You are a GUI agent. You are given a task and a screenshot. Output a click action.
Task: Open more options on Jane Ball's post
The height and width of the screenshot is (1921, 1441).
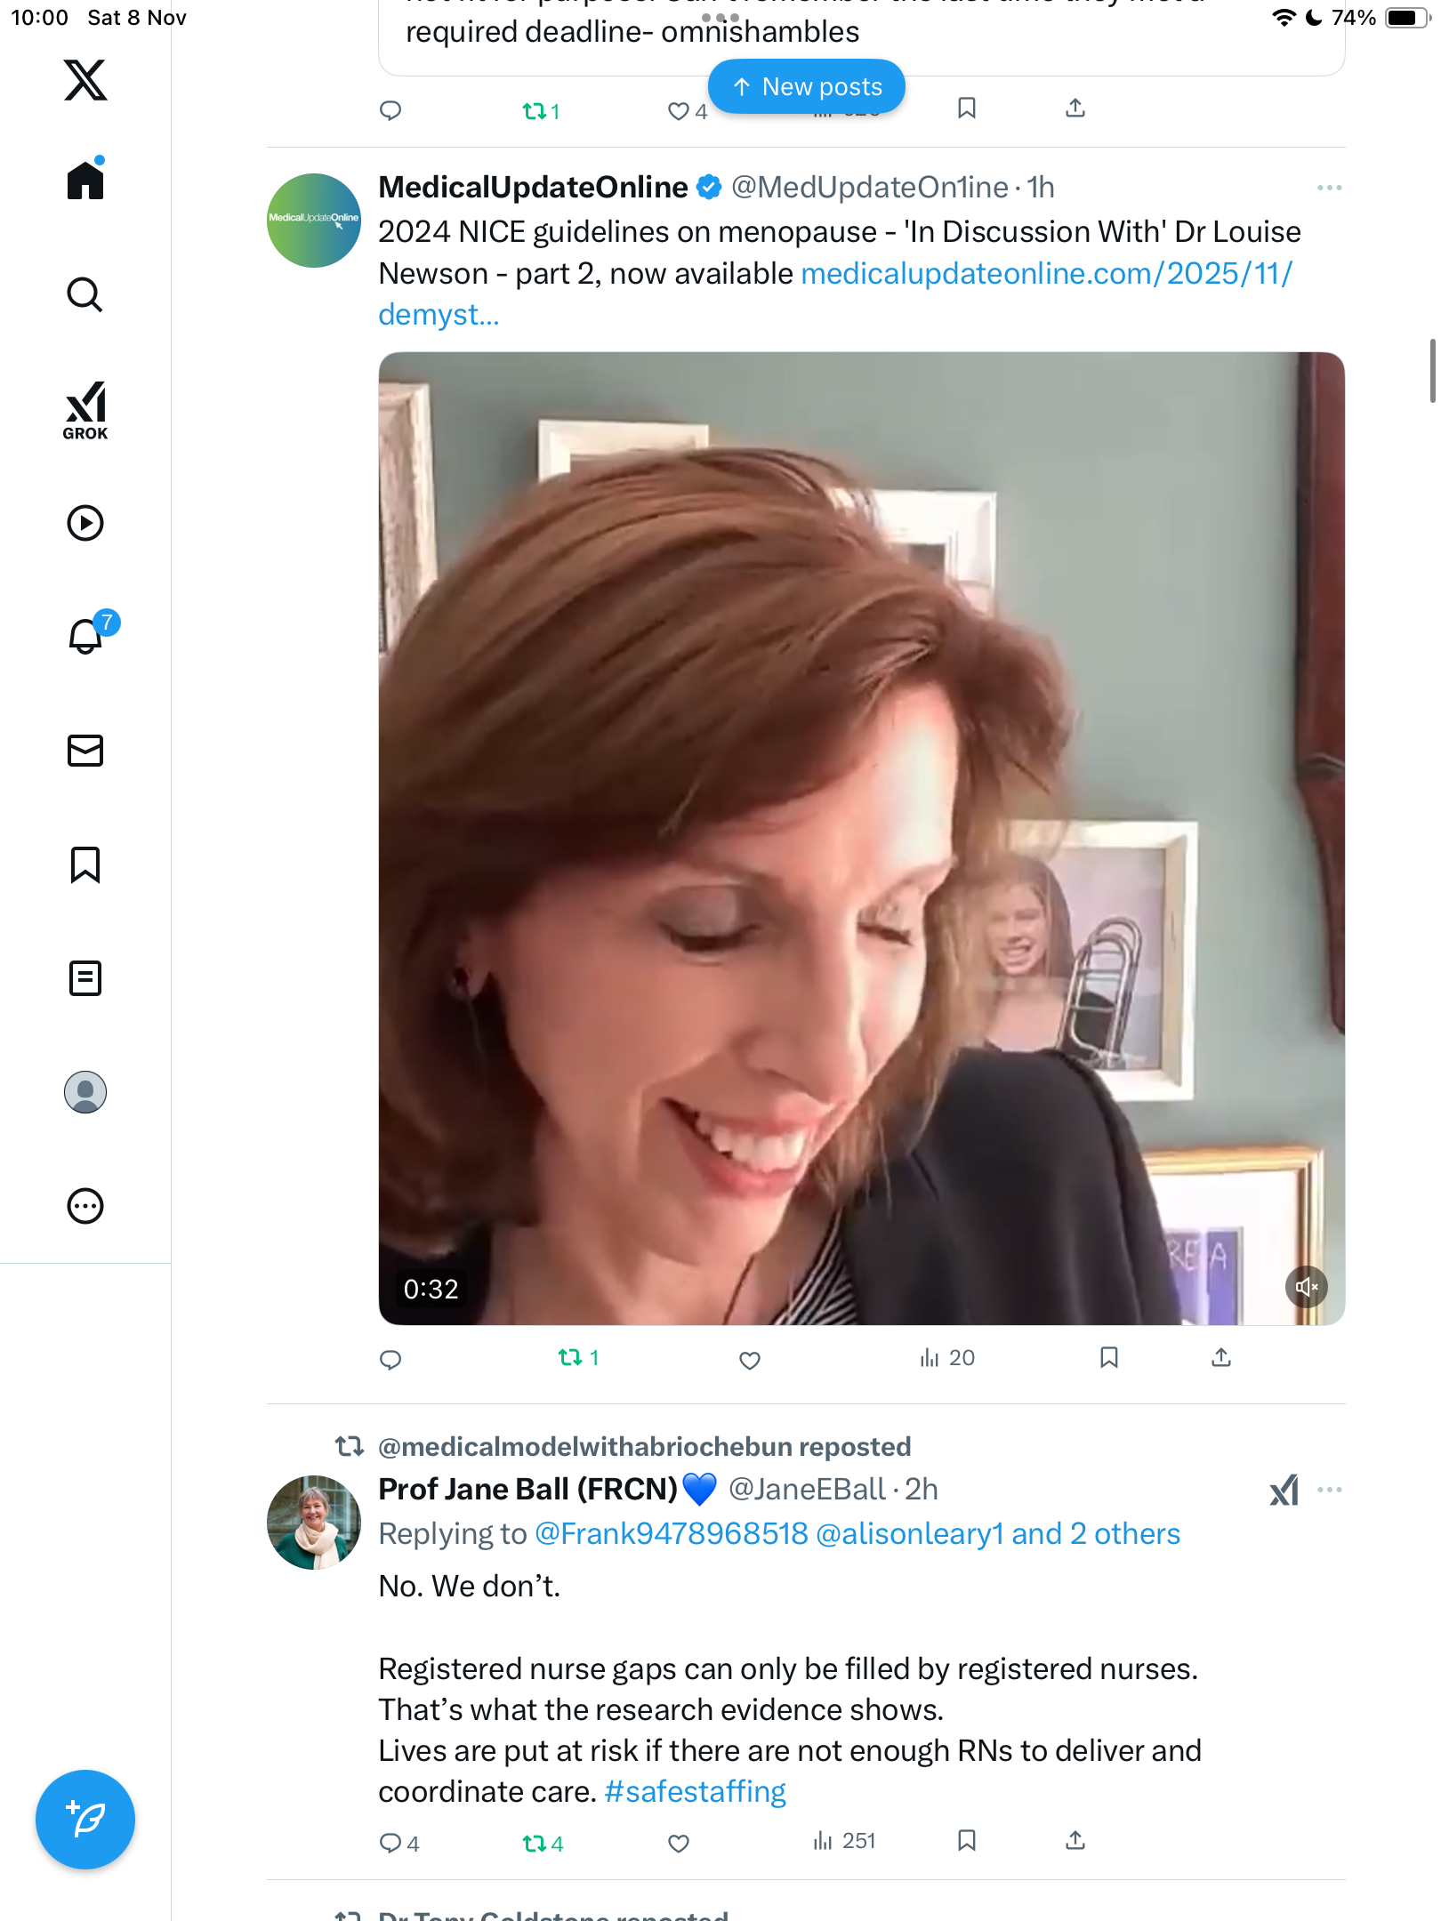[1329, 1490]
